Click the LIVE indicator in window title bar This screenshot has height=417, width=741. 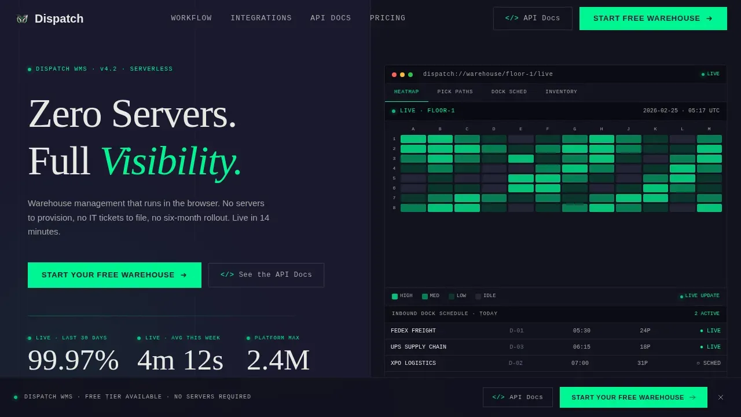point(710,74)
